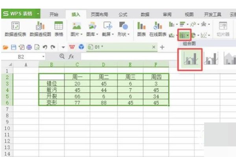
Task: Click the save disk icon
Action: 14,47
